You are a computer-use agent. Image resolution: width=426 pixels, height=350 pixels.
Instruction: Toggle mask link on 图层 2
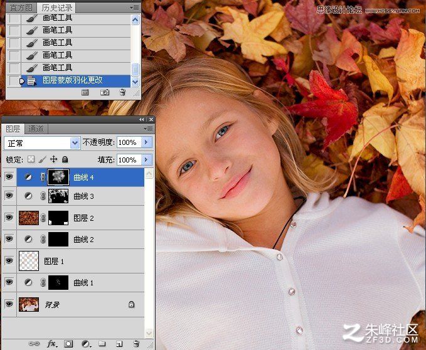[43, 218]
